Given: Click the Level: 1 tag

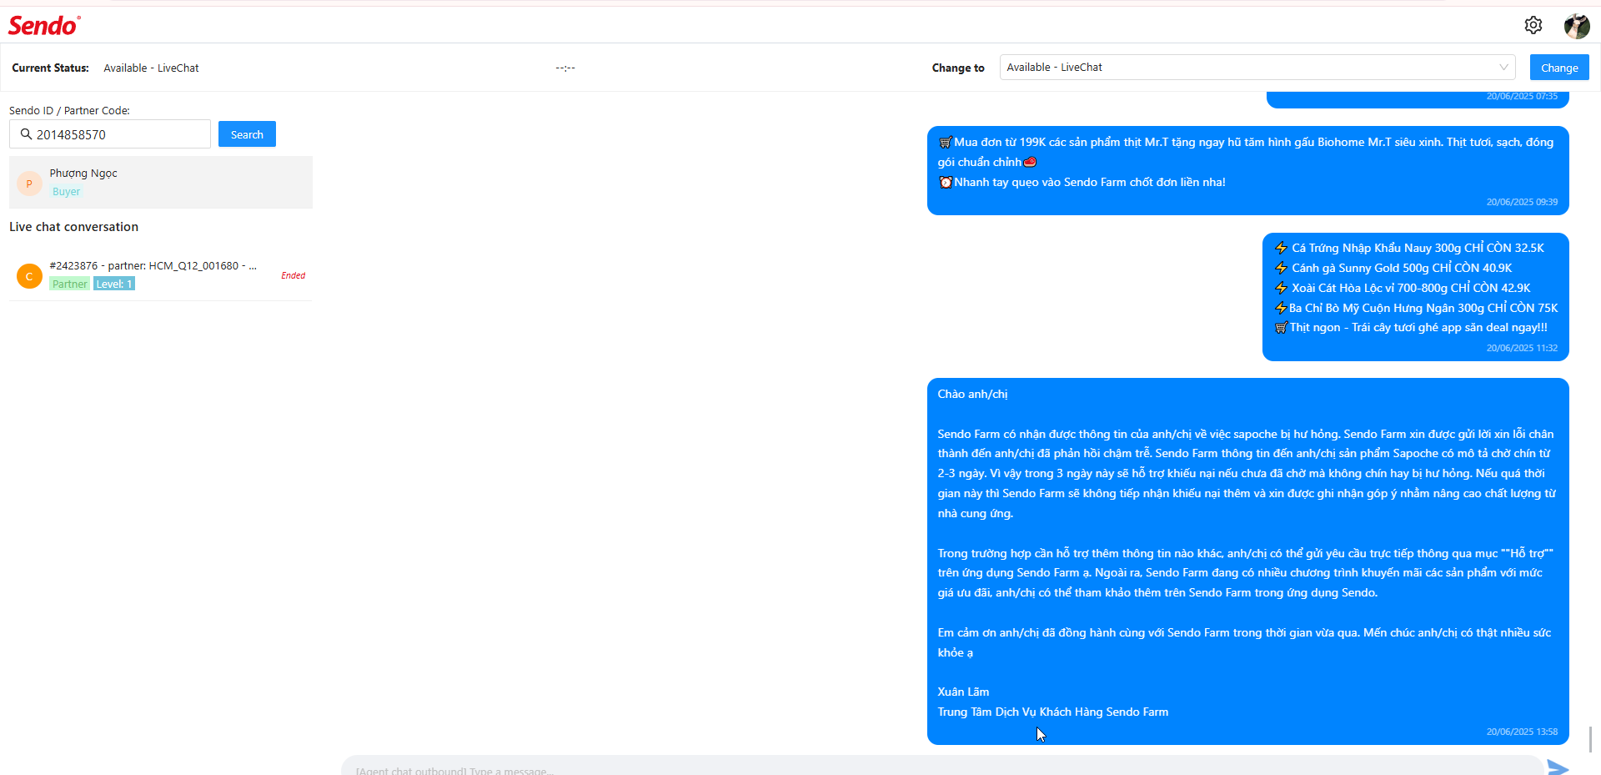Looking at the screenshot, I should 114,284.
